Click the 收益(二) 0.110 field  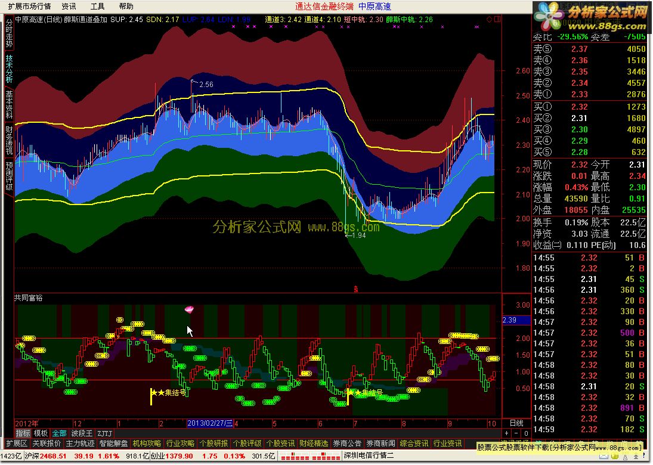pos(560,245)
